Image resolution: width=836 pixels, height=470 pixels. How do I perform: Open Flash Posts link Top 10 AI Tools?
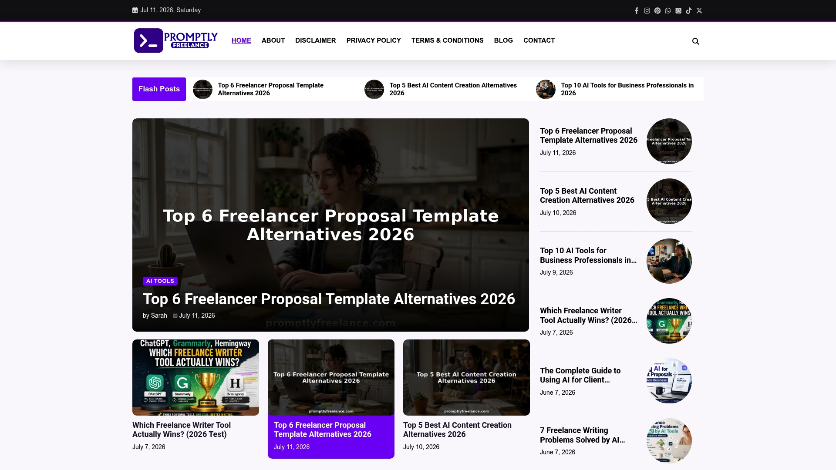point(627,89)
